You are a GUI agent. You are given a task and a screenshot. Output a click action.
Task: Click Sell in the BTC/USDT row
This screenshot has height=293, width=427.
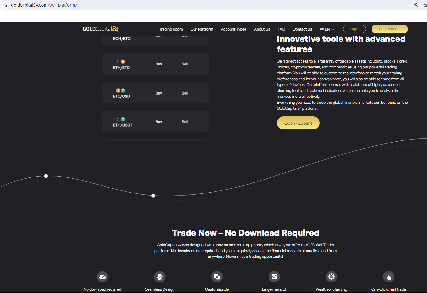pos(185,93)
